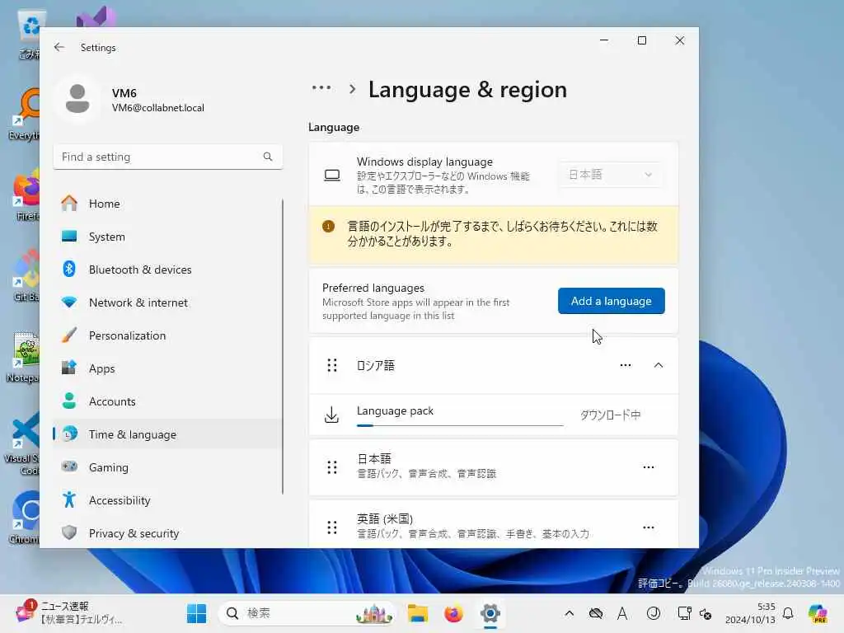Viewport: 844px width, 633px height.
Task: Show hidden tray icons chevron
Action: click(569, 613)
